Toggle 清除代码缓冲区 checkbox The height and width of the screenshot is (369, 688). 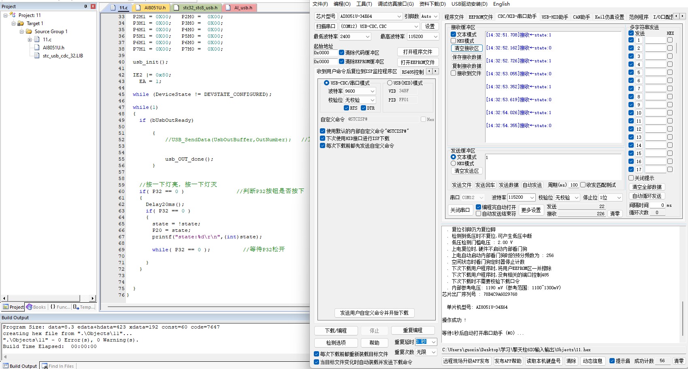coord(341,53)
